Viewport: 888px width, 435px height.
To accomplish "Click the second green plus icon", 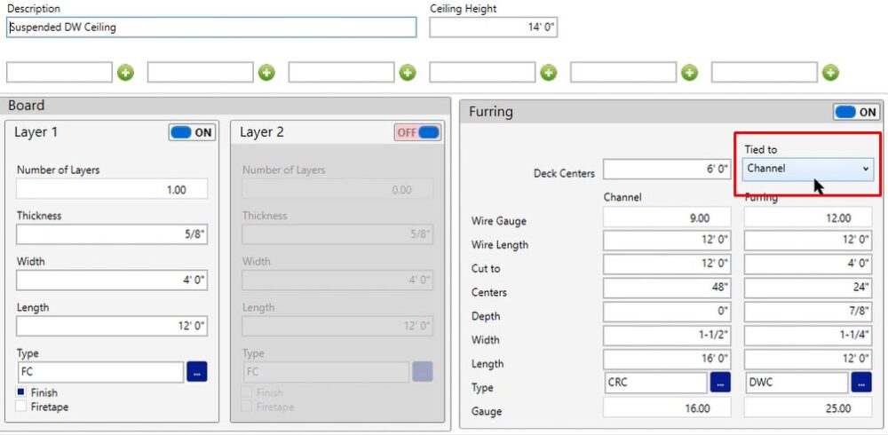I will [266, 73].
